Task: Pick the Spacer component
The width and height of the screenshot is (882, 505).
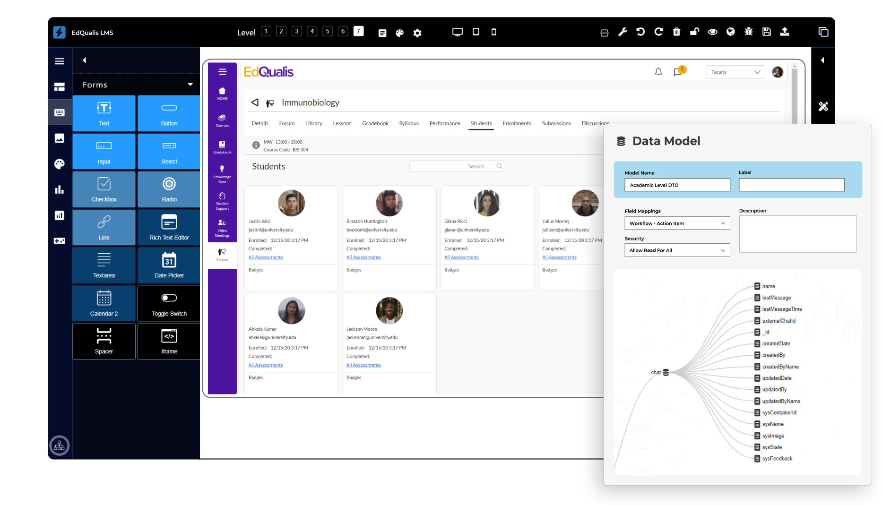Action: 104,341
